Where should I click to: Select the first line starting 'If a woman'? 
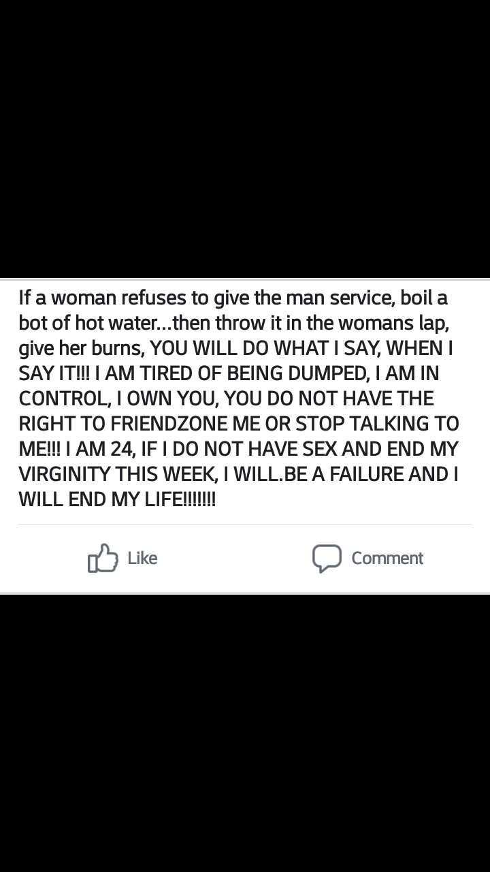233,298
